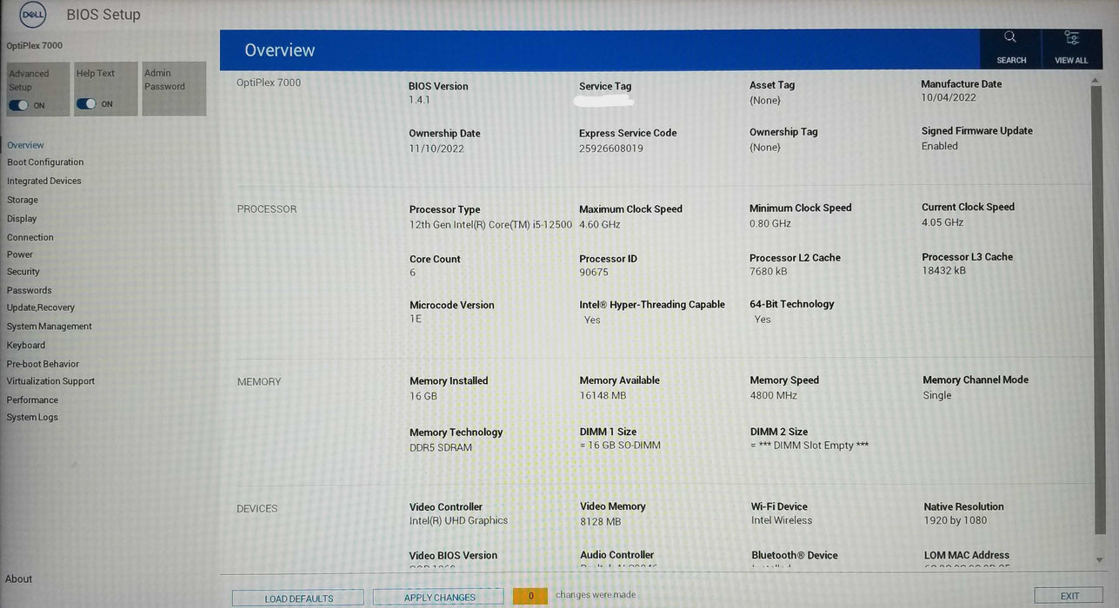Click the Dell logo icon
This screenshot has width=1119, height=608.
click(x=33, y=14)
